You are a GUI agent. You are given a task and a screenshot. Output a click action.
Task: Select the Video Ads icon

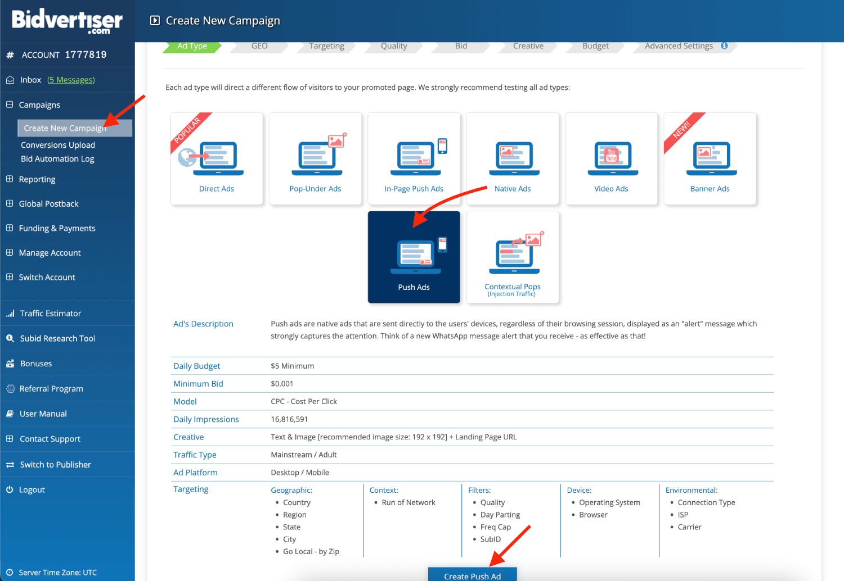tap(613, 158)
